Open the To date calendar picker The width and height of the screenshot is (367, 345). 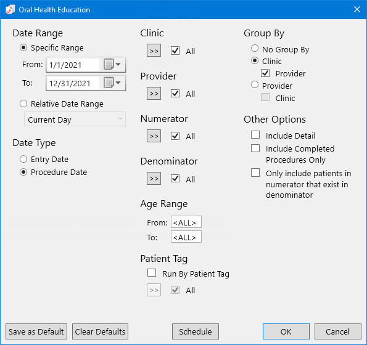pyautogui.click(x=112, y=83)
